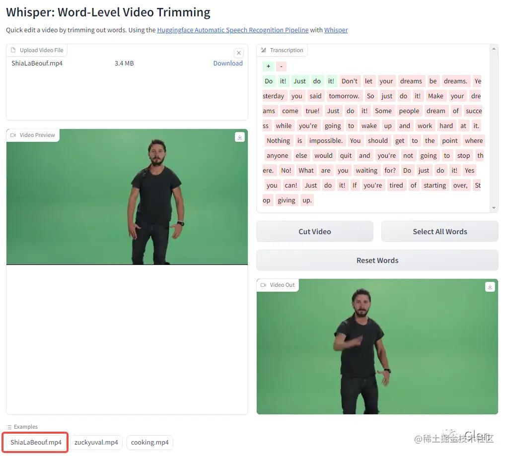Viewport: 506px width, 456px height.
Task: Play the Video Preview player
Action: (127, 196)
